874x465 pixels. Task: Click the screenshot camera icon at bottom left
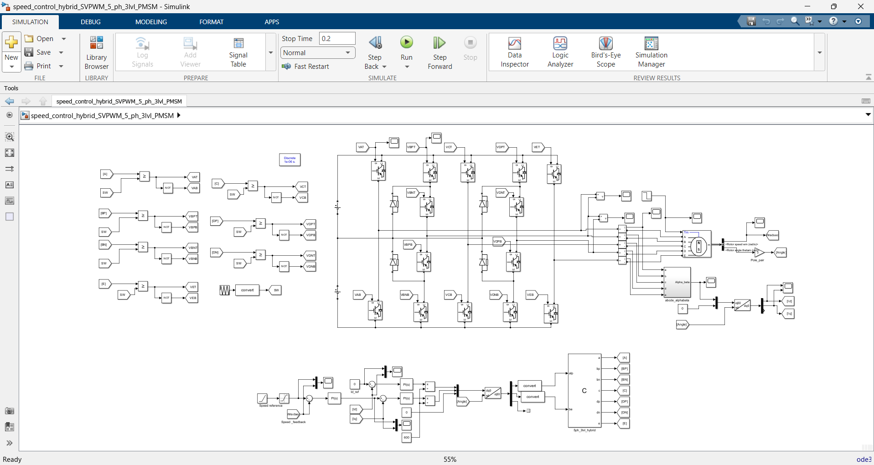point(10,411)
